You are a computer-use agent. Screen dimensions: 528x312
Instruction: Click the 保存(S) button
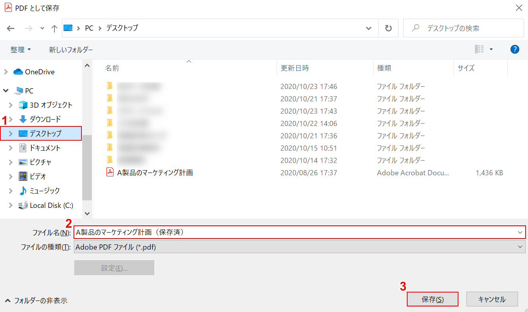coord(433,299)
